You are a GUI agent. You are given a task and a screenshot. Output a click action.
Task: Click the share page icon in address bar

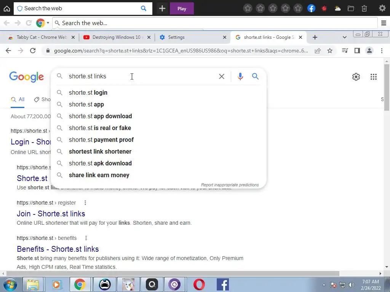coord(318,51)
